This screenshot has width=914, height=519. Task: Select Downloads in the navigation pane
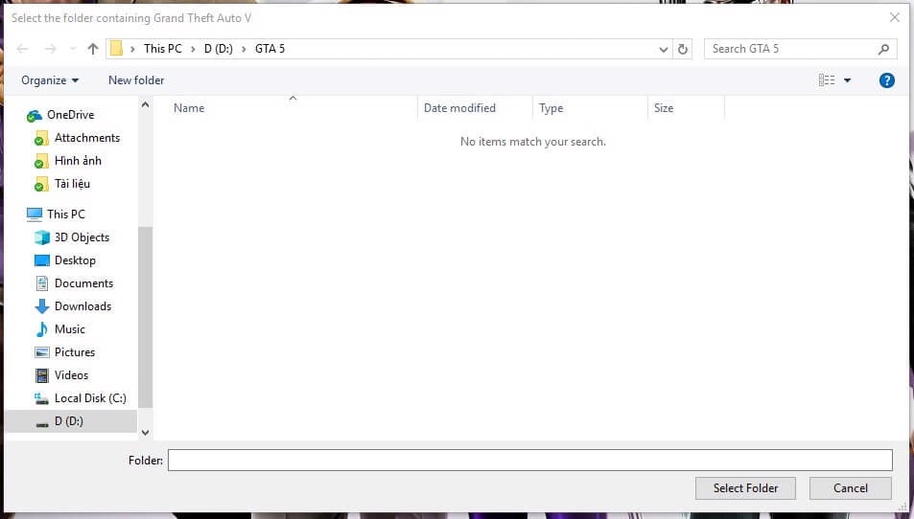point(82,306)
